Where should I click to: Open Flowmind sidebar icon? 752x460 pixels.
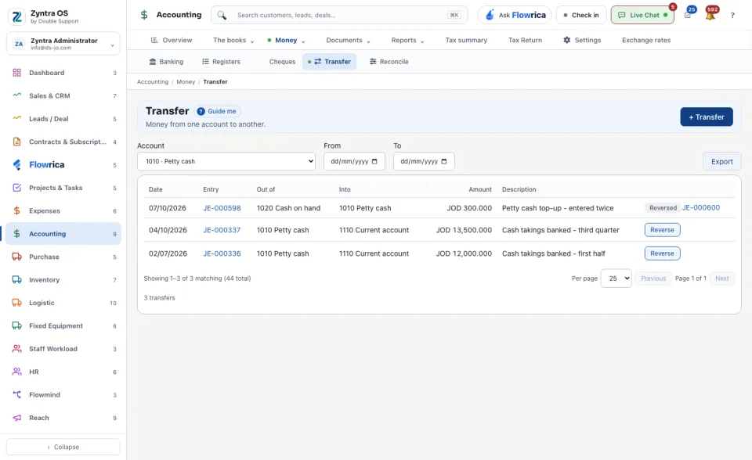point(16,395)
